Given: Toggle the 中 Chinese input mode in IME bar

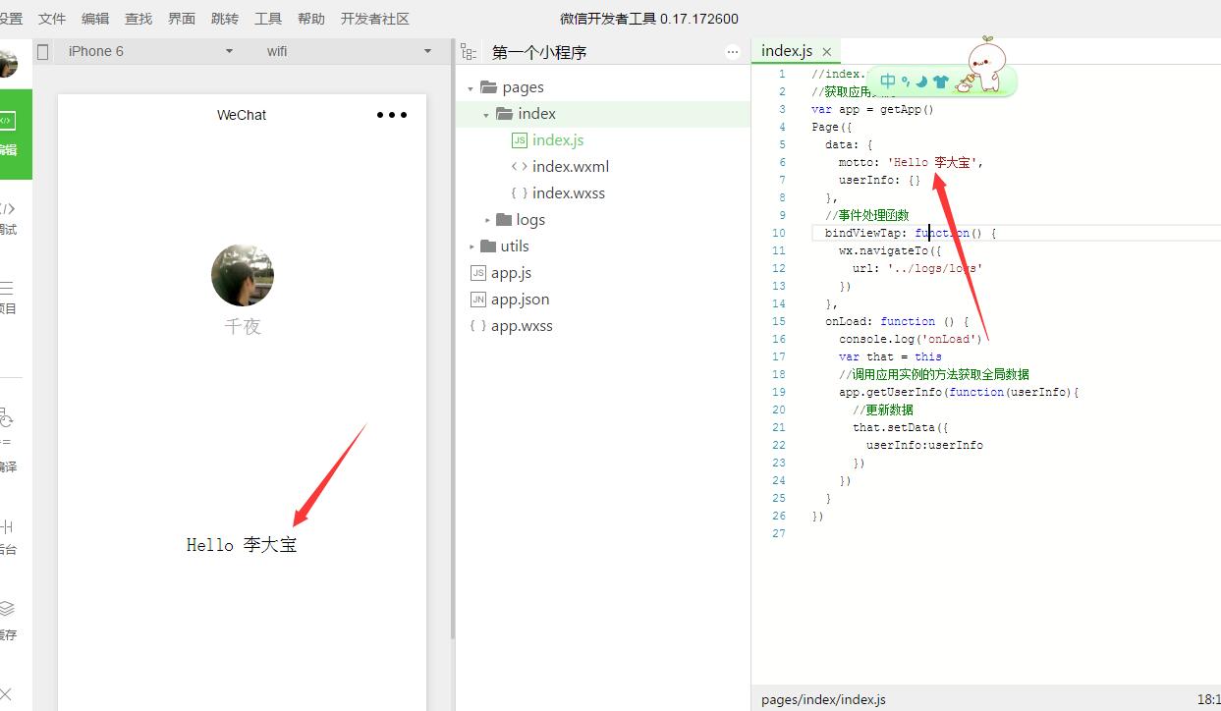Looking at the screenshot, I should pos(887,82).
